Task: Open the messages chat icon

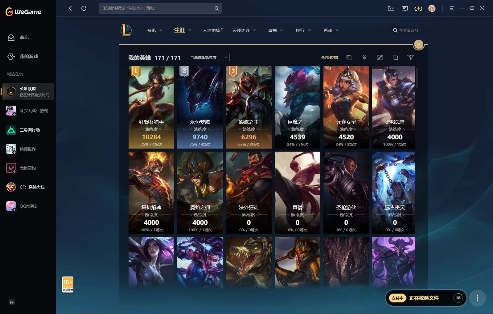Action: [405, 9]
